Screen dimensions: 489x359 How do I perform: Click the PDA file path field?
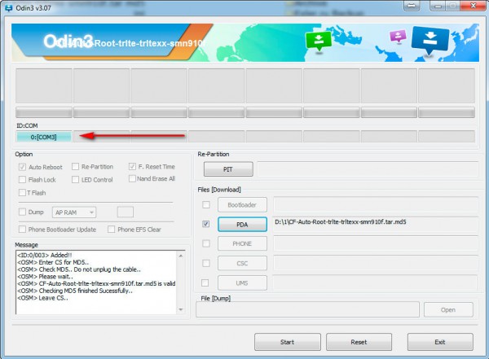(373, 224)
